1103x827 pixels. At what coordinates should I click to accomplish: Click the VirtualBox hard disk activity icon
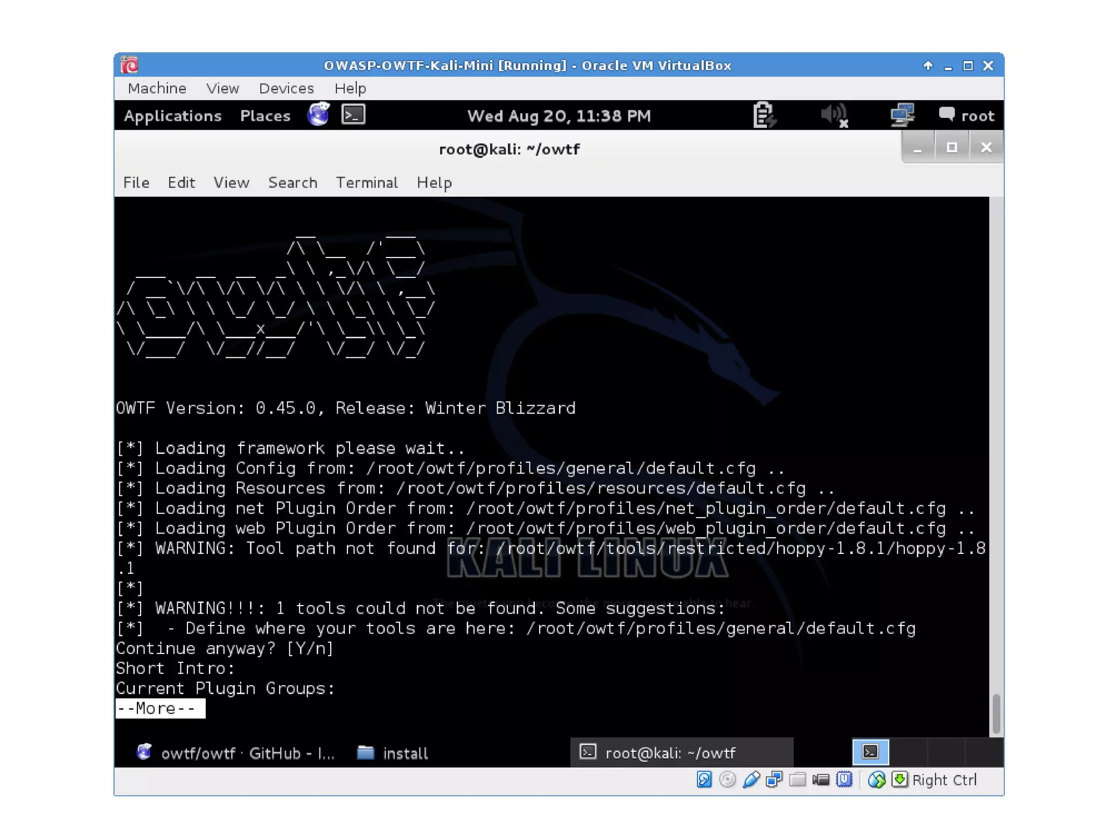point(704,780)
